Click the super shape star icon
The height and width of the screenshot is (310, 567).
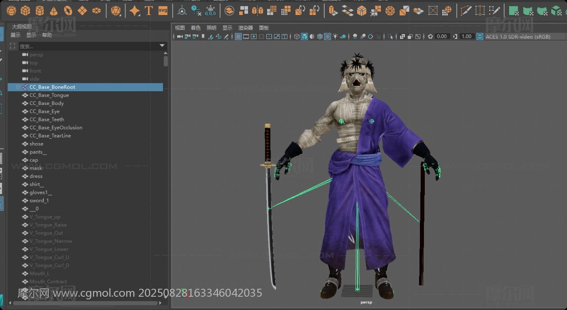coord(135,11)
